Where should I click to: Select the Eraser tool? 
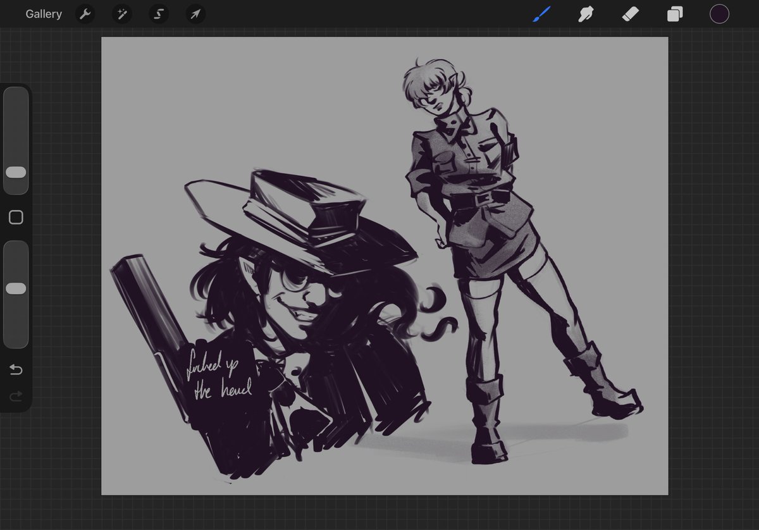click(631, 14)
